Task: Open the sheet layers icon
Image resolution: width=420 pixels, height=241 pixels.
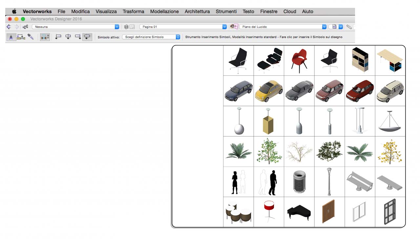Action: tap(132, 27)
